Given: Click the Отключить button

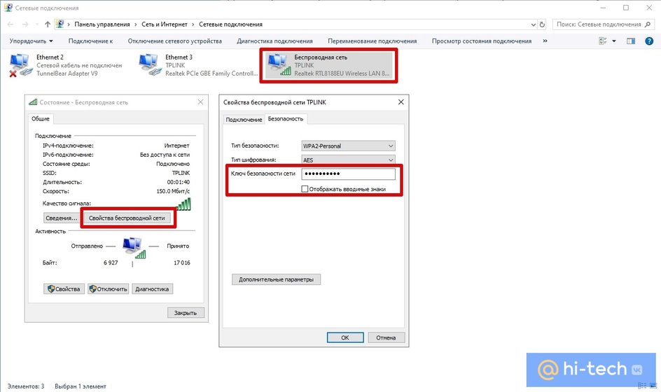Looking at the screenshot, I should (108, 288).
